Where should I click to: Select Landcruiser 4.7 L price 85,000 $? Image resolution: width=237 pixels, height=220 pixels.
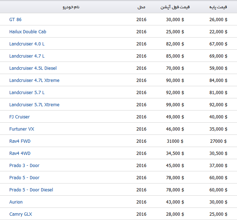click(175, 56)
